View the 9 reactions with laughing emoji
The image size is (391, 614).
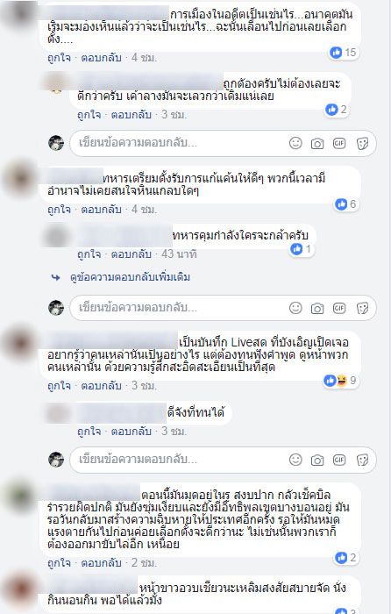[340, 380]
